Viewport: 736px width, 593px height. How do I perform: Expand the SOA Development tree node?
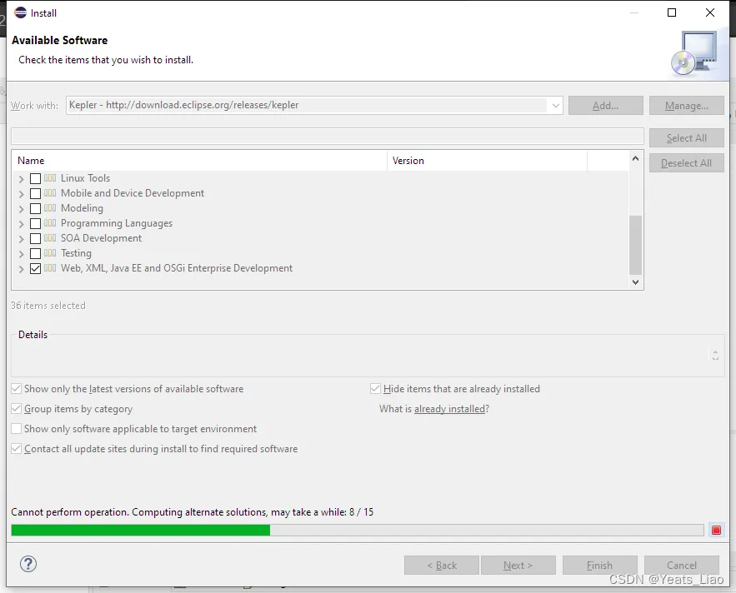click(21, 239)
